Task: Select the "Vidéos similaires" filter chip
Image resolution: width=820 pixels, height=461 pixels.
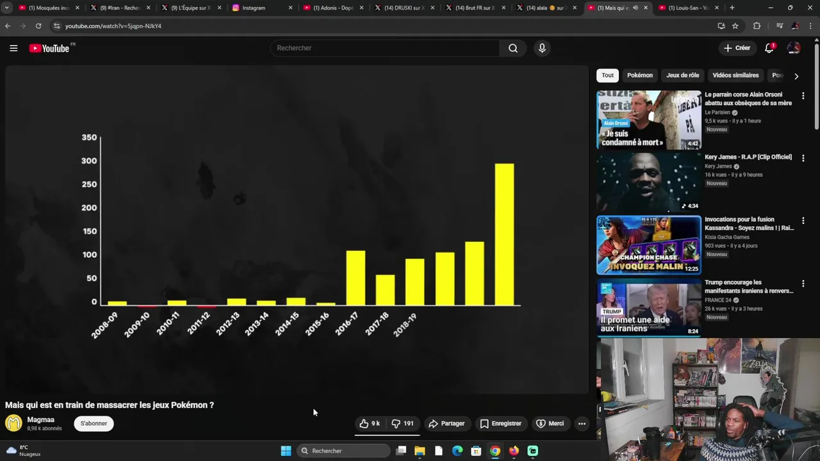Action: 735,75
